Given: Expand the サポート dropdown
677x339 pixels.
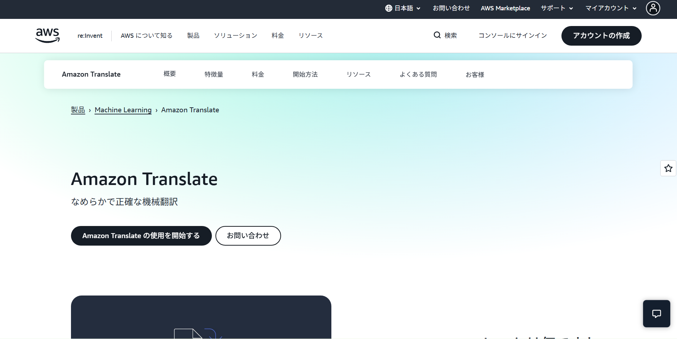Looking at the screenshot, I should click(556, 8).
